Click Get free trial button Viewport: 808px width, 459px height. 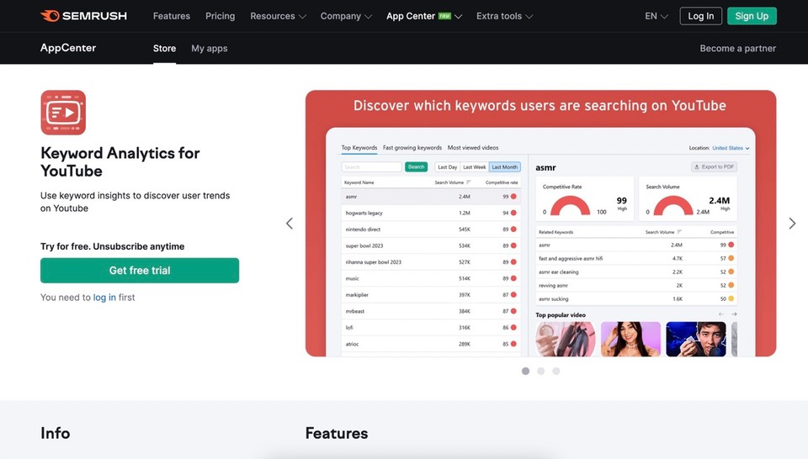point(140,271)
